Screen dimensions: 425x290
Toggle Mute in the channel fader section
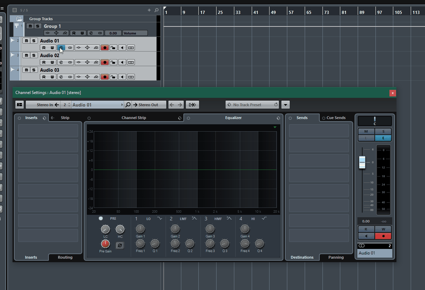tap(366, 132)
